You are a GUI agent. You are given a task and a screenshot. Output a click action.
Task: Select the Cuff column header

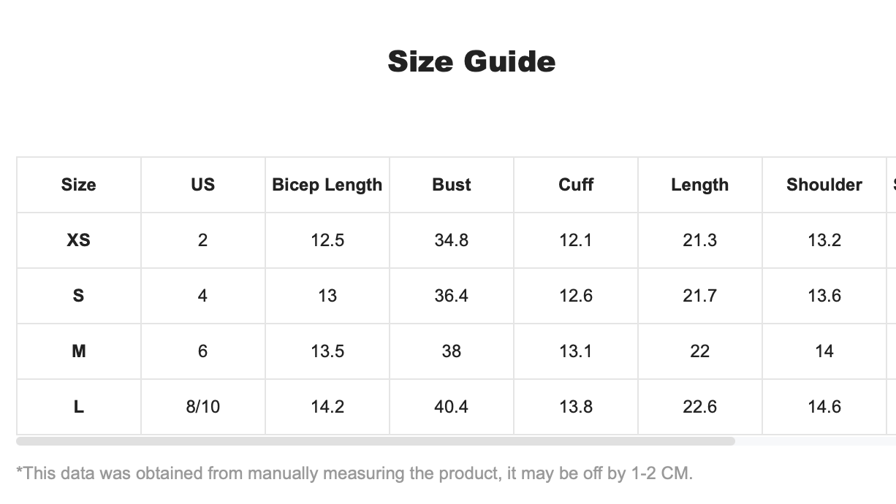pyautogui.click(x=576, y=185)
